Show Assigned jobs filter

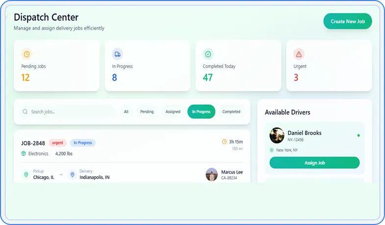(173, 112)
